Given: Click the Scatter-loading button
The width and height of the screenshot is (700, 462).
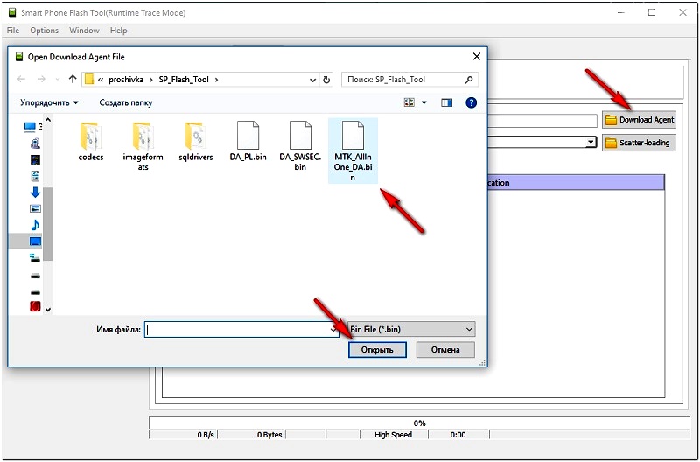Looking at the screenshot, I should point(640,143).
